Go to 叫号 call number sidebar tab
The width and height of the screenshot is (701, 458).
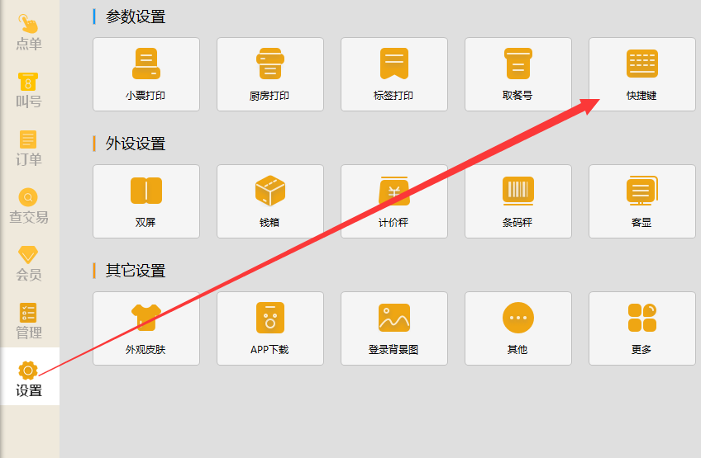(29, 90)
